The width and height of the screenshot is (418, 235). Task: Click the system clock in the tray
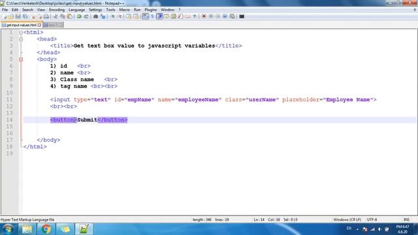[x=402, y=229]
